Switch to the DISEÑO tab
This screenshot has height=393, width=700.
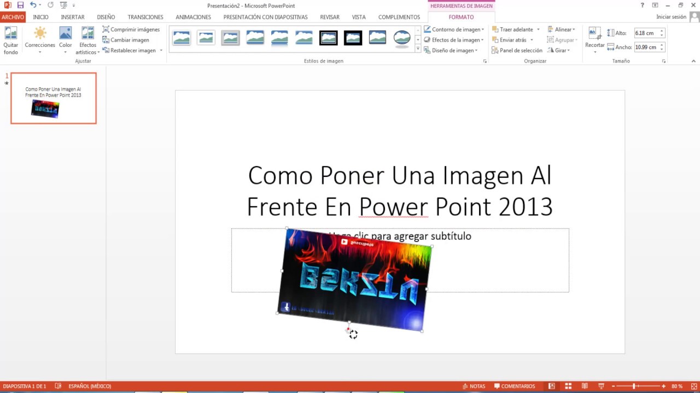pos(106,17)
